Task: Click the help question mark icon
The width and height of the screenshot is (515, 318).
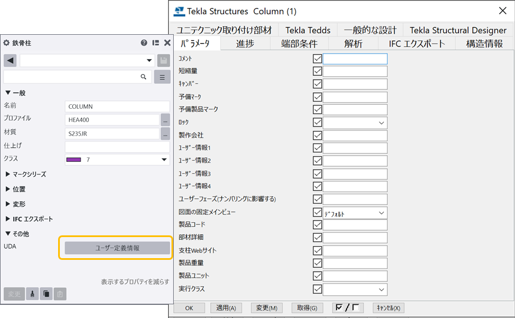Action: point(145,43)
